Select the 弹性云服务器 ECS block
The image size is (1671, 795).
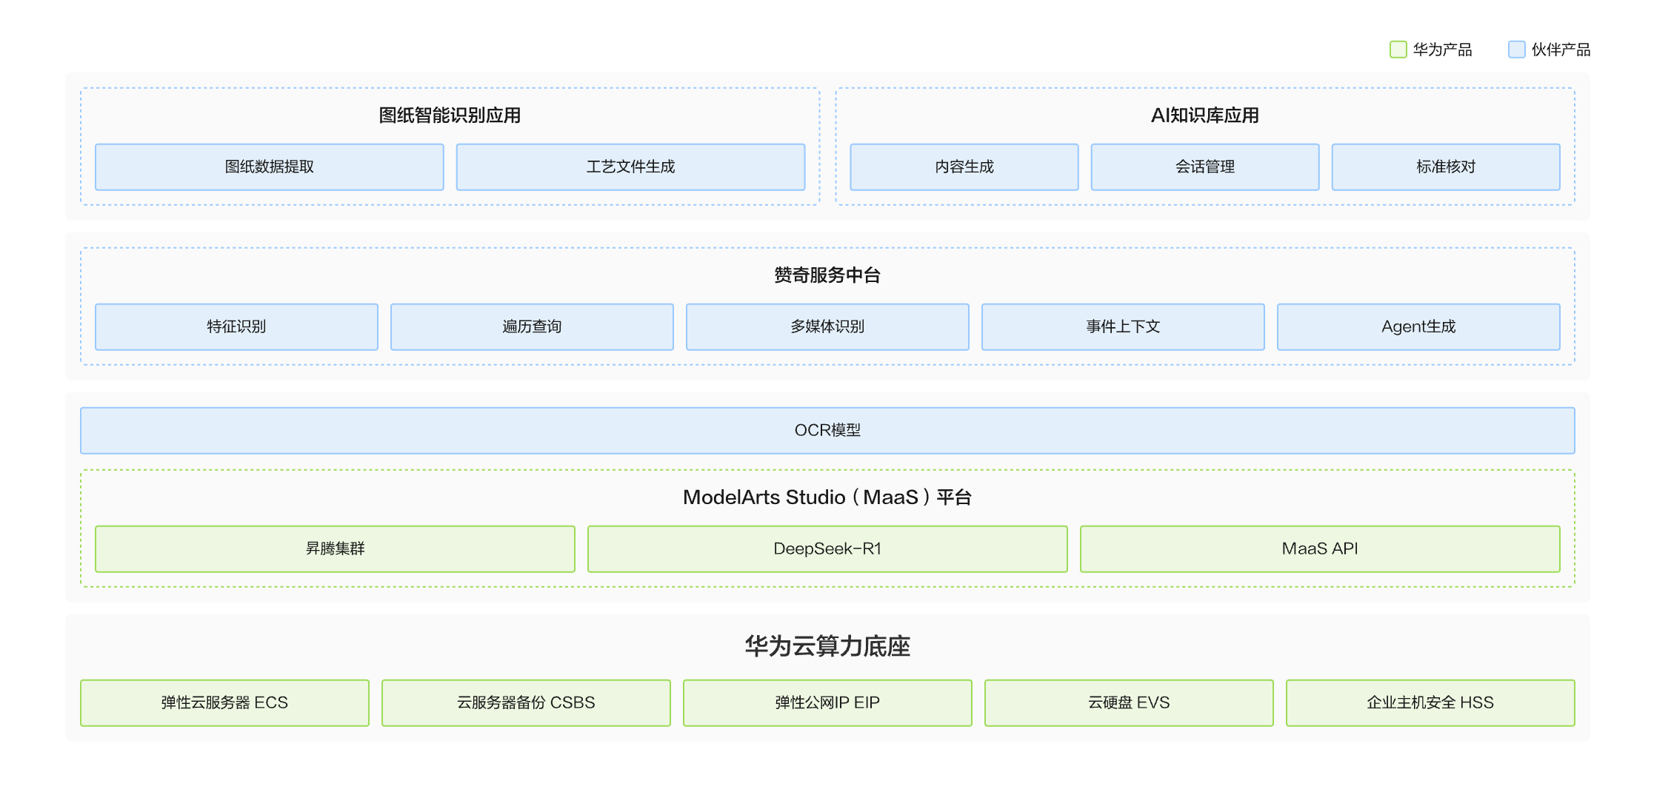coord(224,702)
